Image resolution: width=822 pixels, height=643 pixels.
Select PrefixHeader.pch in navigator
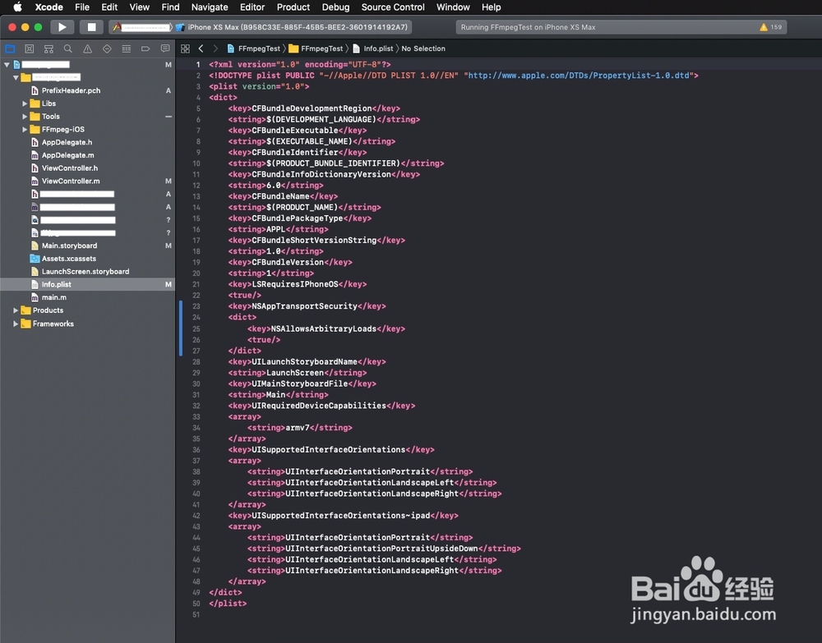point(88,90)
